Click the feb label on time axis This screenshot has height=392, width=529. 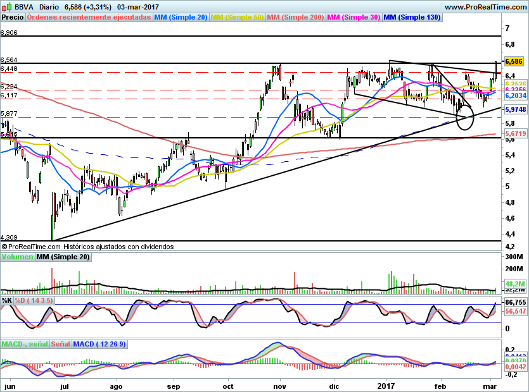click(440, 386)
